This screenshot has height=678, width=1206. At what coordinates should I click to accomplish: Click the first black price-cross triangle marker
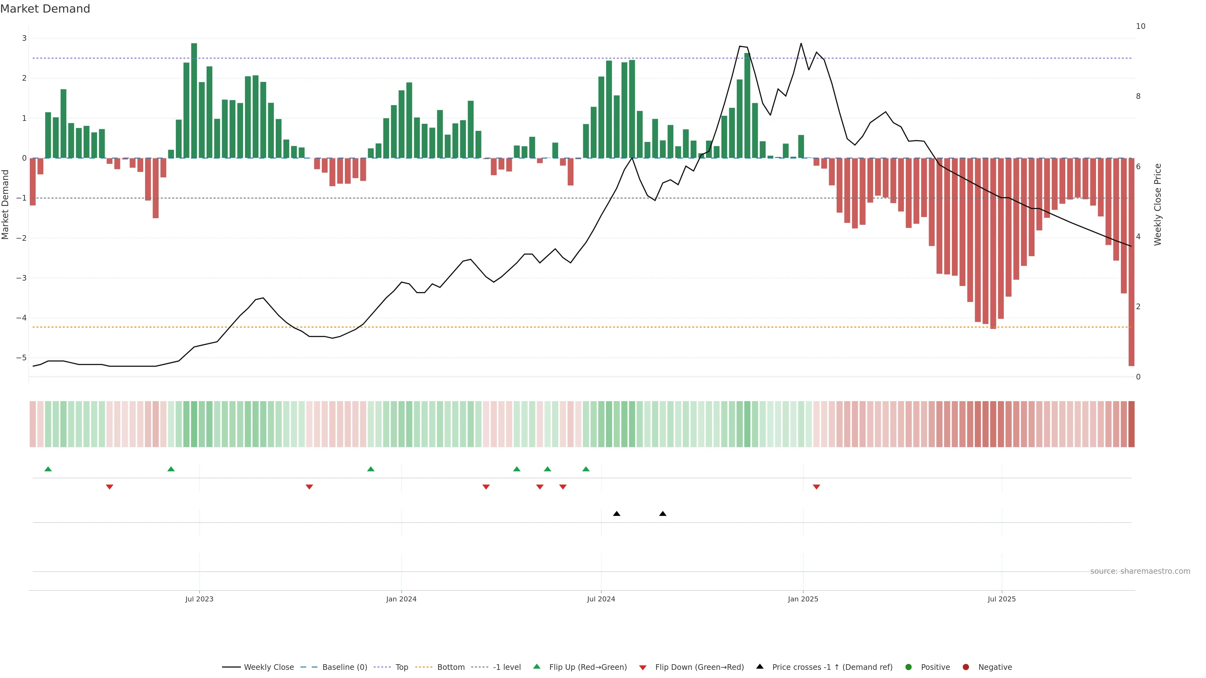click(x=617, y=514)
